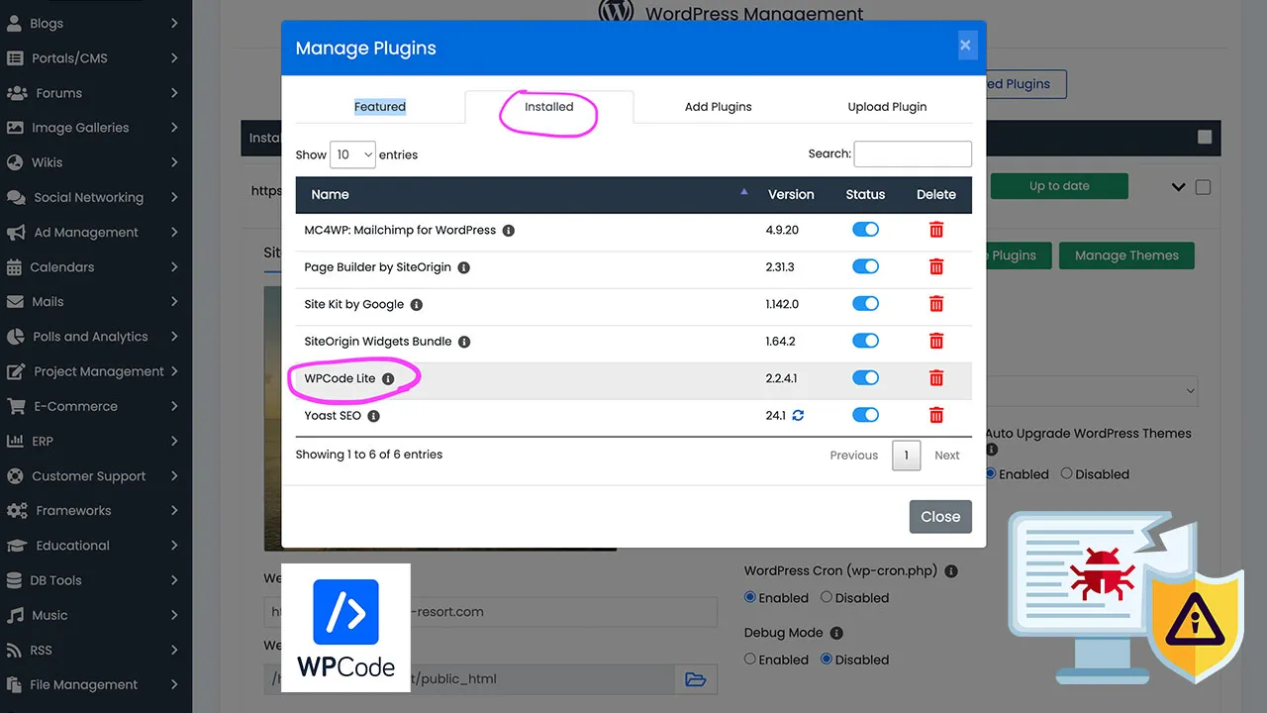Delete Page Builder by SiteOrigin via trash icon

(936, 266)
